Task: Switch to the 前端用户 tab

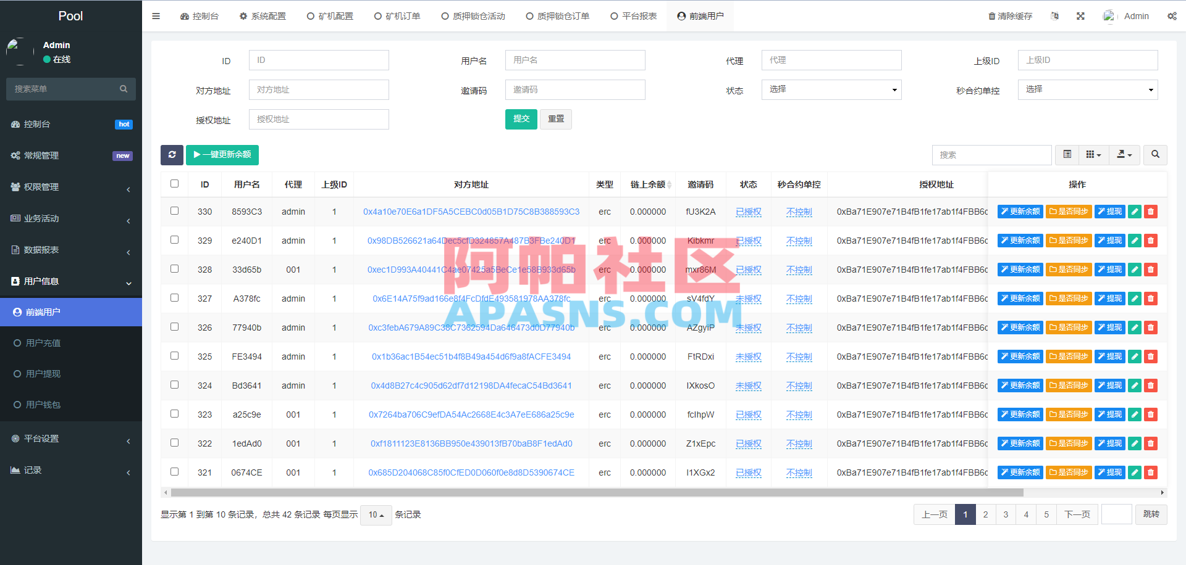Action: click(700, 15)
